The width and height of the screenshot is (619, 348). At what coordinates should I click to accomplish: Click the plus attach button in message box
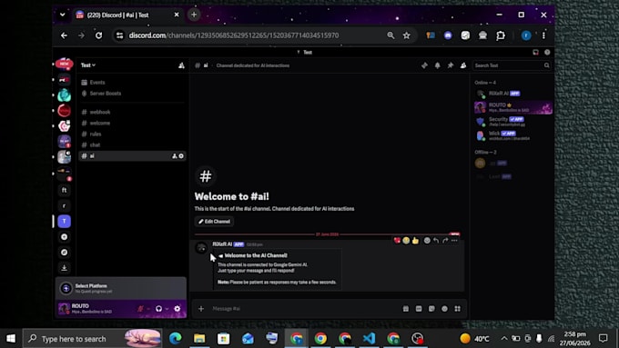(x=201, y=309)
